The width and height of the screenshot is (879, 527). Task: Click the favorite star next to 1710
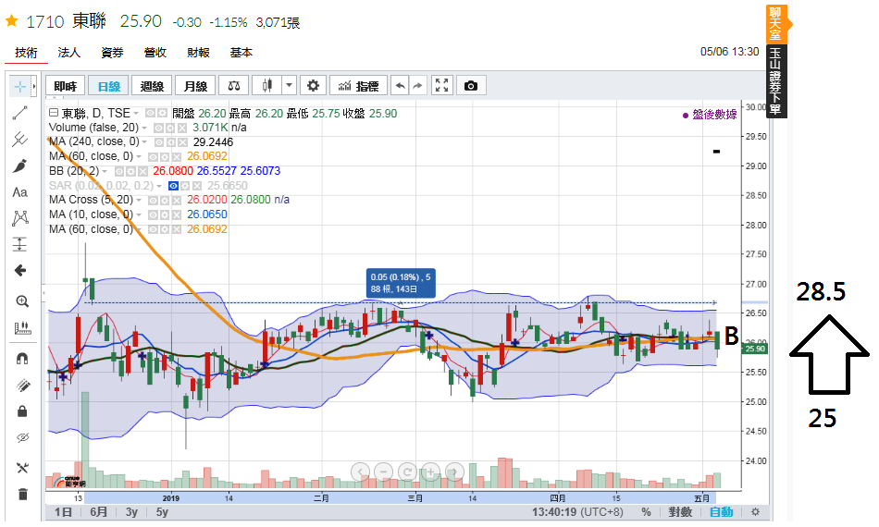tap(12, 21)
